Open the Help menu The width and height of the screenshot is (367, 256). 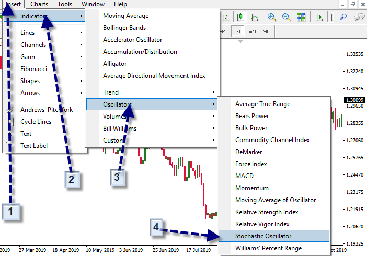pyautogui.click(x=120, y=4)
